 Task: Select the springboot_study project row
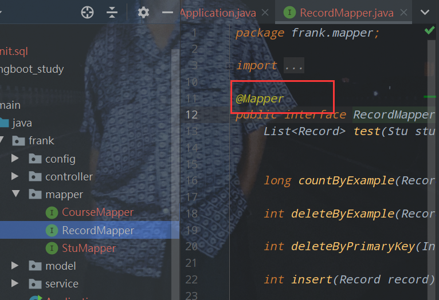point(32,69)
